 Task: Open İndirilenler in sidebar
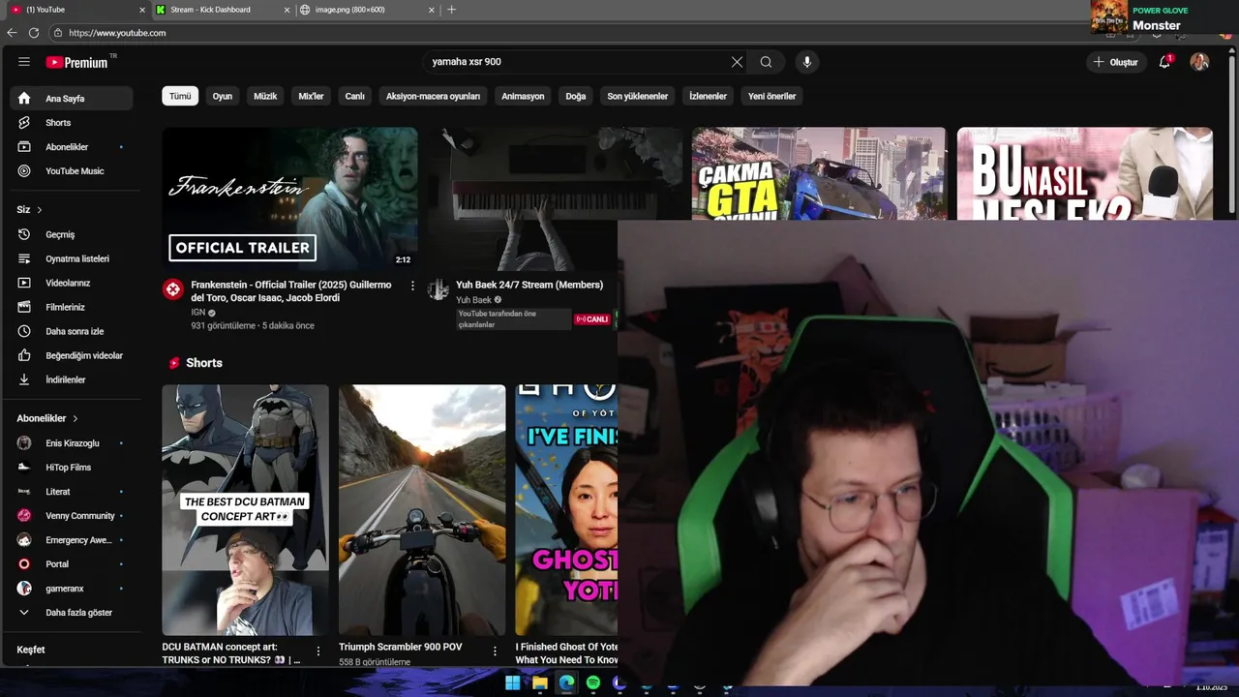tap(72, 379)
